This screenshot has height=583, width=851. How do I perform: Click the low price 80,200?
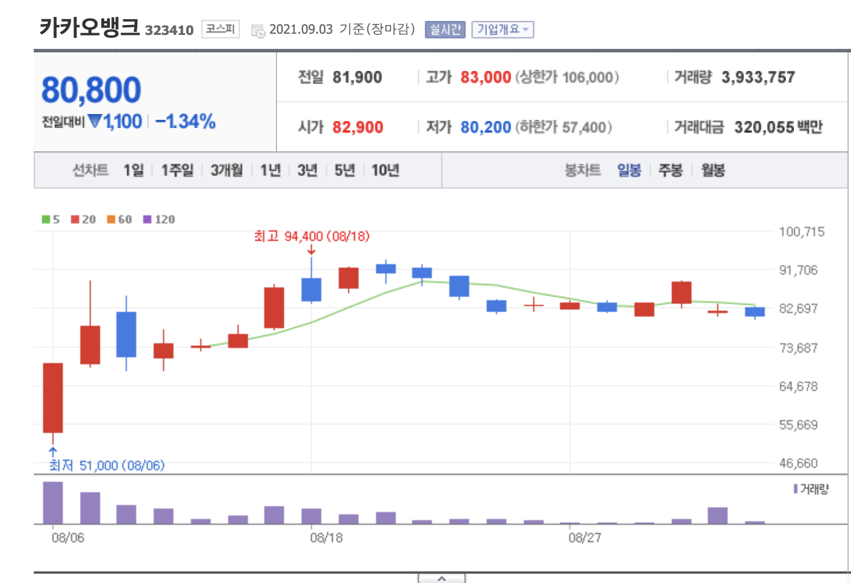485,127
